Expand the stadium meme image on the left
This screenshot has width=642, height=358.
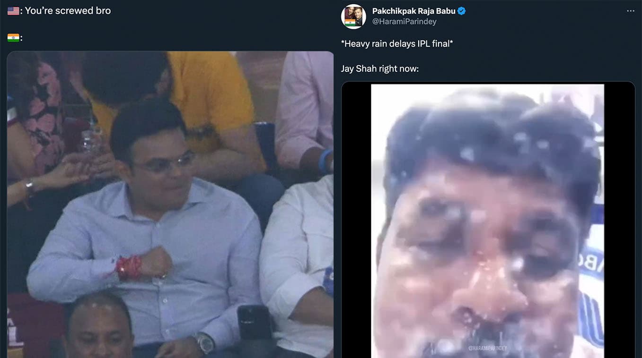click(x=170, y=203)
